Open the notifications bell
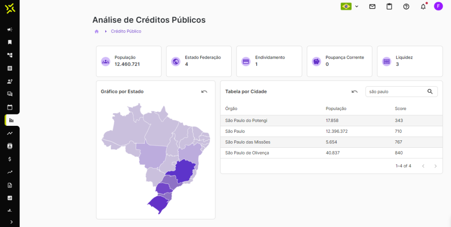451x227 pixels. click(x=423, y=7)
